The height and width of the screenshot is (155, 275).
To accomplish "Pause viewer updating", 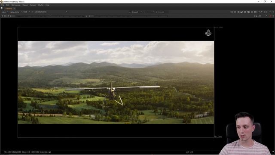I will coord(255,12).
